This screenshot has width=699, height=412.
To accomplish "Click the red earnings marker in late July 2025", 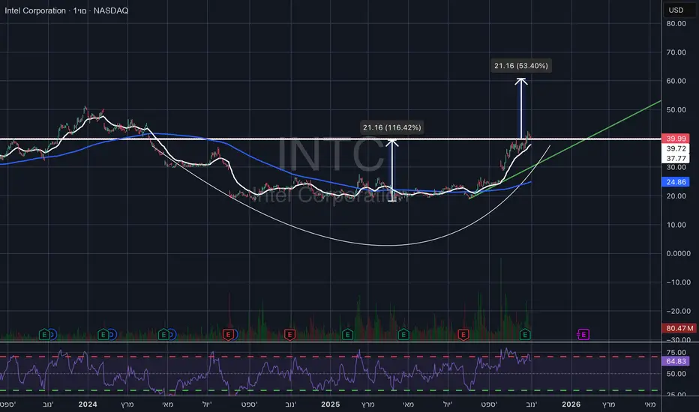I will (x=463, y=334).
